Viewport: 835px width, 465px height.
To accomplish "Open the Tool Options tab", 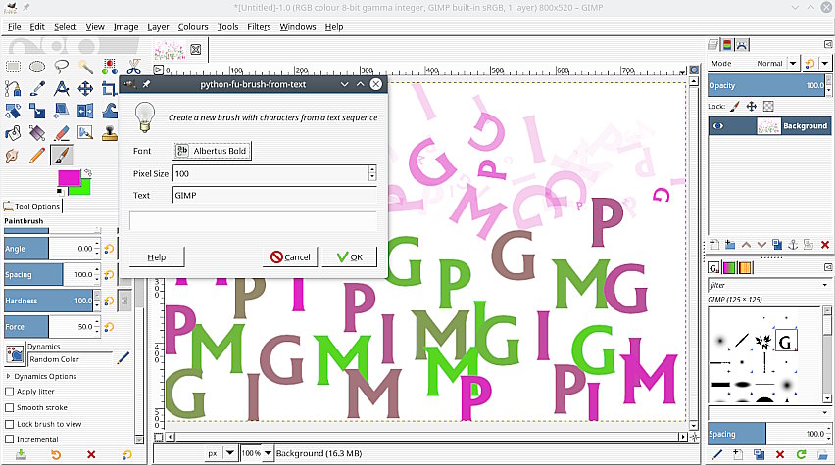I will (32, 206).
